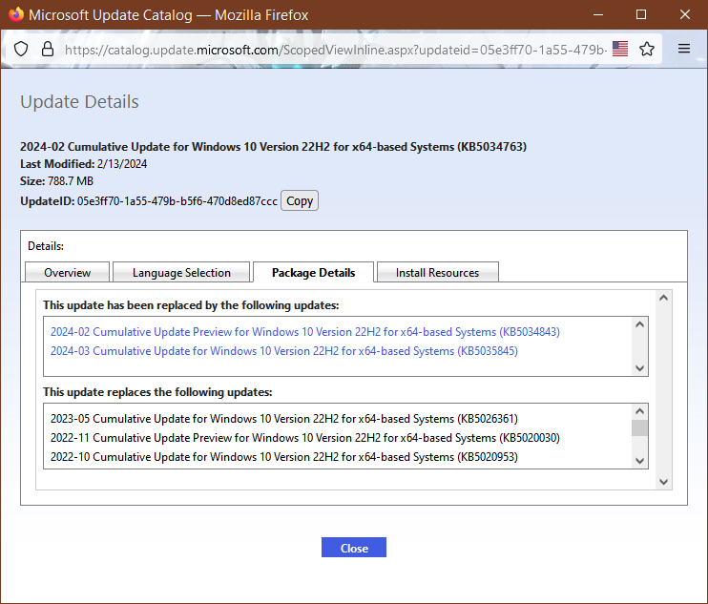
Task: Click down arrow of the replaces list scrollbar
Action: (639, 461)
